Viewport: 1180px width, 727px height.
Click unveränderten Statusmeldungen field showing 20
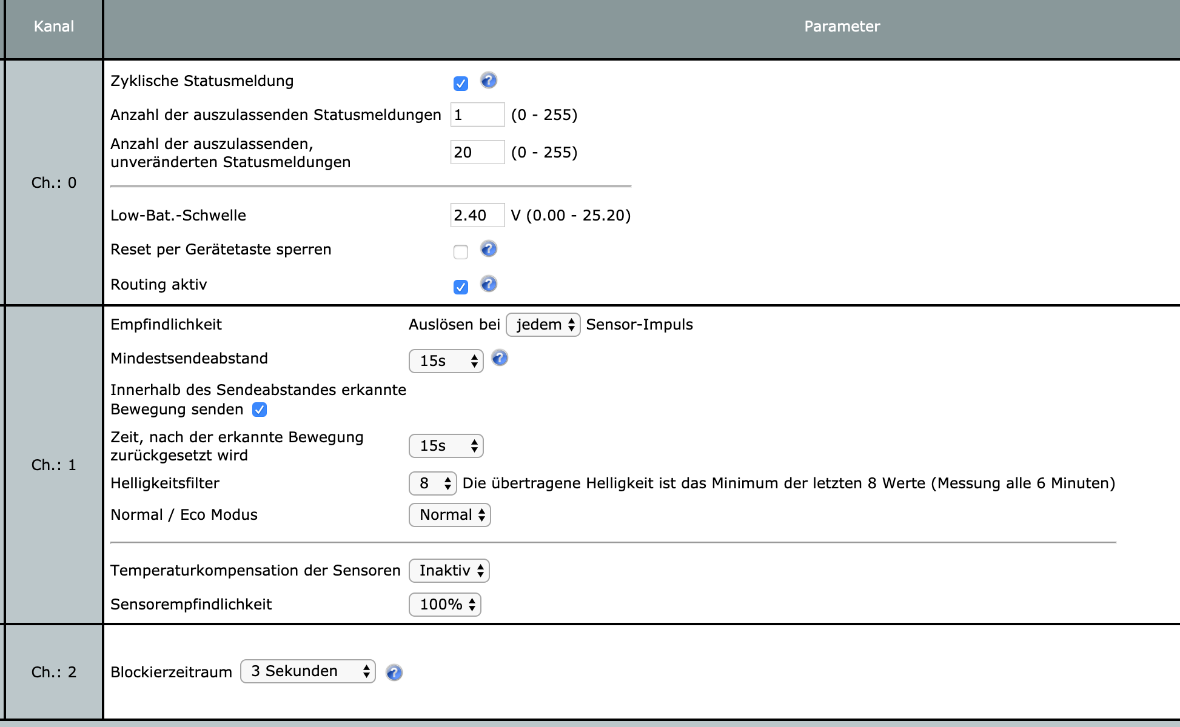(x=478, y=152)
